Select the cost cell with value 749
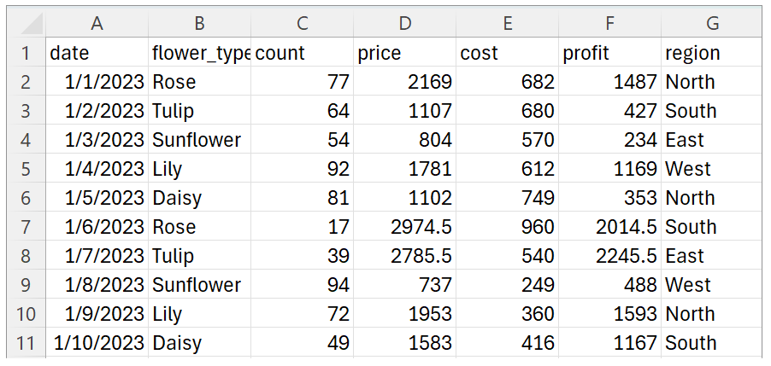The image size is (771, 366). [507, 198]
